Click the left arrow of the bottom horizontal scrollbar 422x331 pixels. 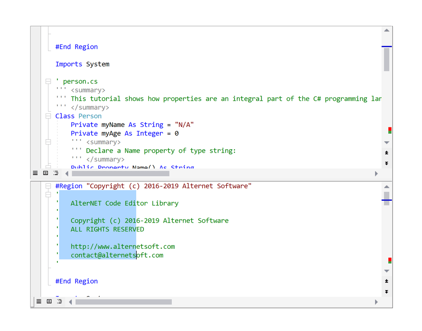[70, 301]
